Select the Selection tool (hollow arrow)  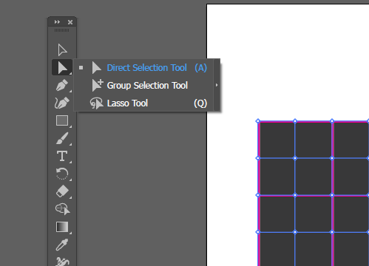tap(62, 50)
